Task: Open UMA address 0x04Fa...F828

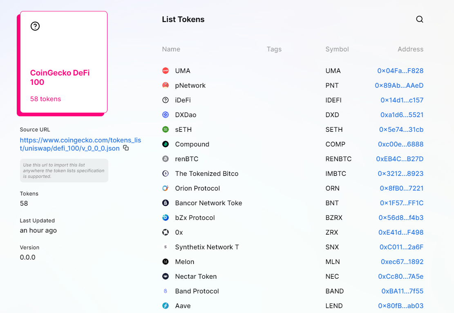Action: click(x=400, y=71)
